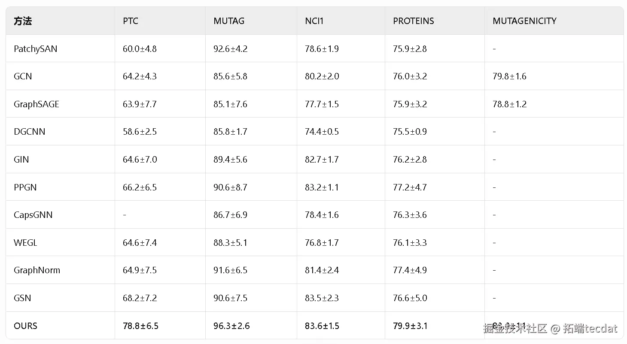Select the DGCNN row label

pyautogui.click(x=29, y=132)
